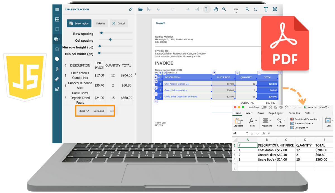This screenshot has width=335, height=193.
Task: Go to the first page
Action: point(149,9)
